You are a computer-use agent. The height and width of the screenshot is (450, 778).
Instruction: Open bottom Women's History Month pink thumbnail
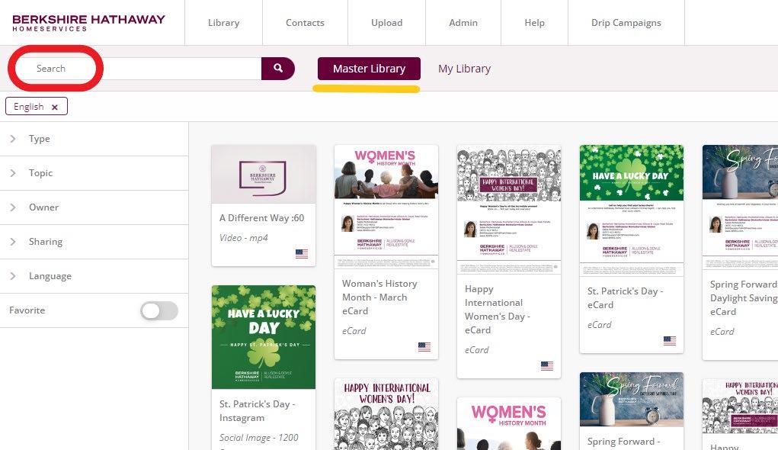[509, 423]
